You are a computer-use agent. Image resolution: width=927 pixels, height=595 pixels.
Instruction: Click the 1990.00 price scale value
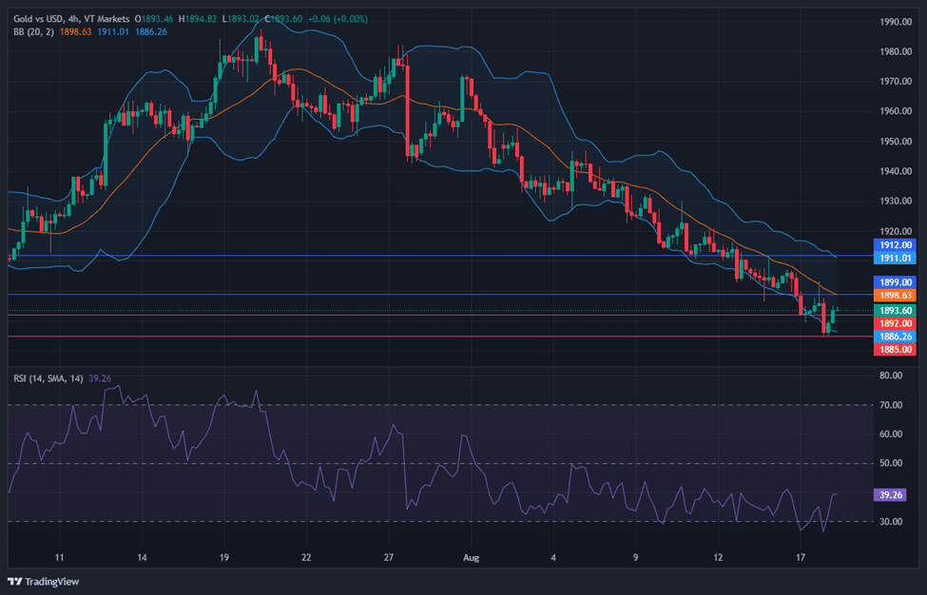(x=896, y=22)
